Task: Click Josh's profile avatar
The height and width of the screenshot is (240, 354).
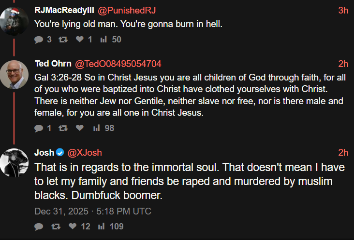Action: pos(14,163)
